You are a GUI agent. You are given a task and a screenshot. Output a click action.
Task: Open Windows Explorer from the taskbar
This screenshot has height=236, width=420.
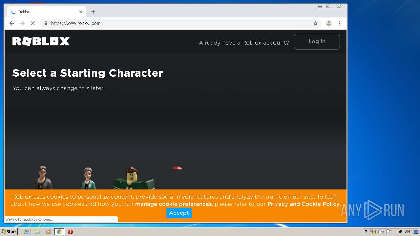[37, 232]
